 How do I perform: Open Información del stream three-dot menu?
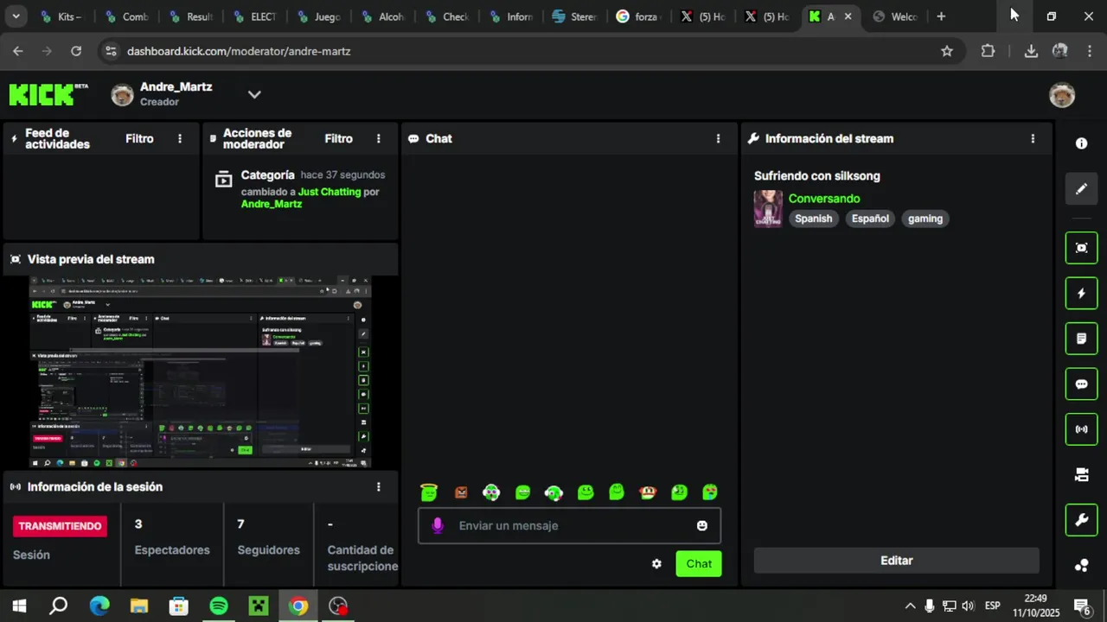1033,138
